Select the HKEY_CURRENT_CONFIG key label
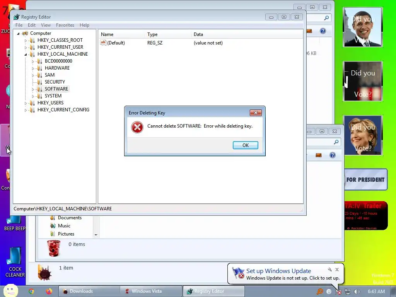Viewport: 396px width, 297px height. [x=63, y=109]
